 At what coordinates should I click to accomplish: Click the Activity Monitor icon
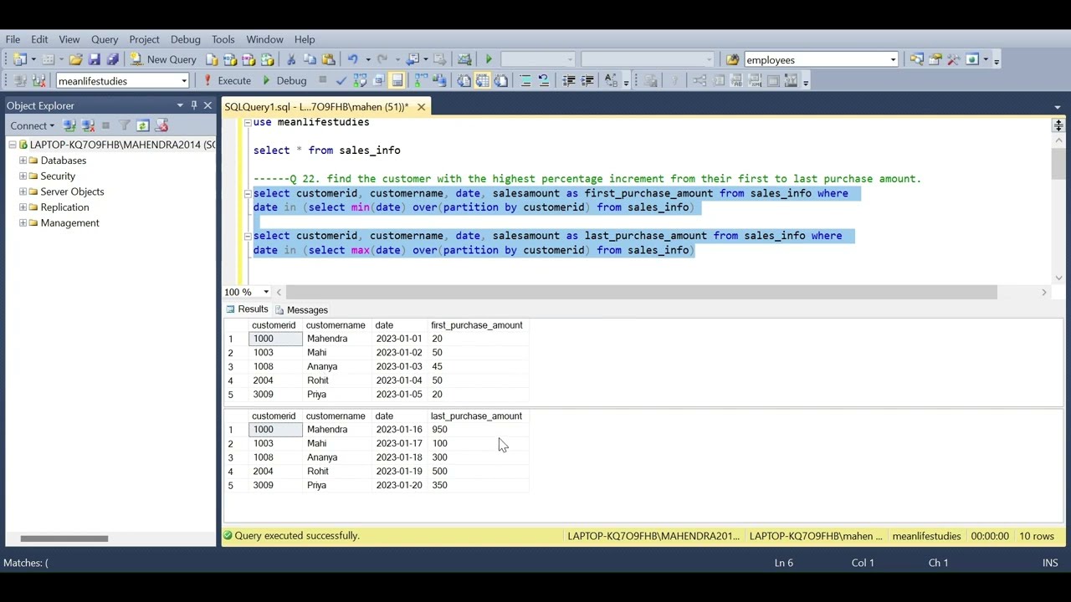[464, 59]
